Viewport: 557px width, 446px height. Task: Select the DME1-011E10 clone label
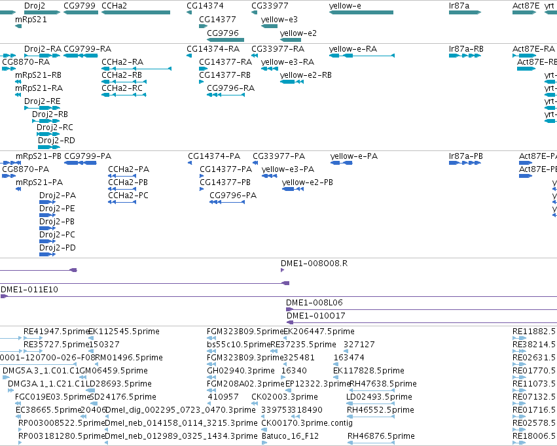click(x=29, y=290)
